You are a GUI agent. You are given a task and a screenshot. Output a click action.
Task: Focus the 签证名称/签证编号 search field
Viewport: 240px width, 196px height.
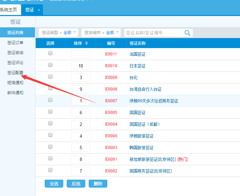(153, 33)
